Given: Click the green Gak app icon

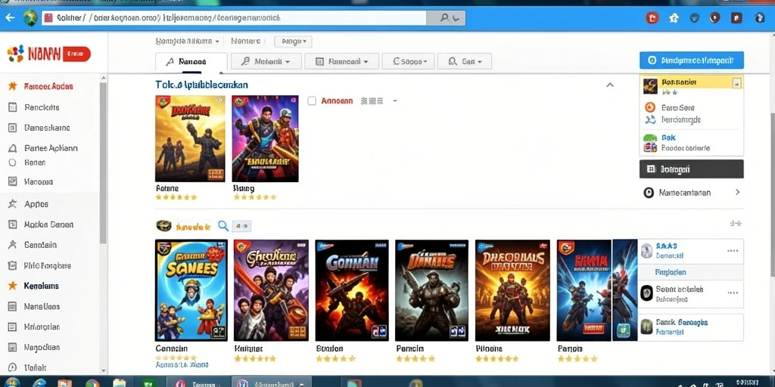Looking at the screenshot, I should (650, 138).
